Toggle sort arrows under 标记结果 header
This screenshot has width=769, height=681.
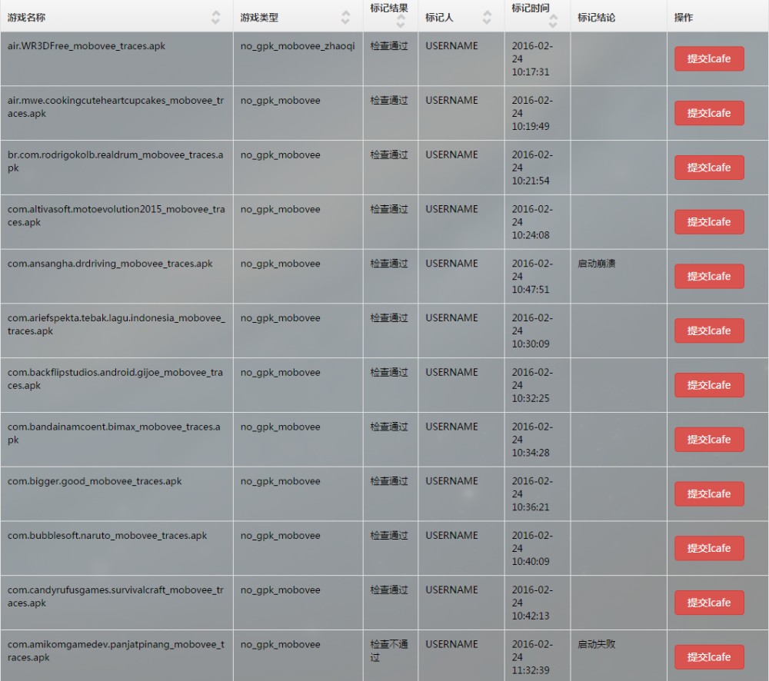pos(400,22)
